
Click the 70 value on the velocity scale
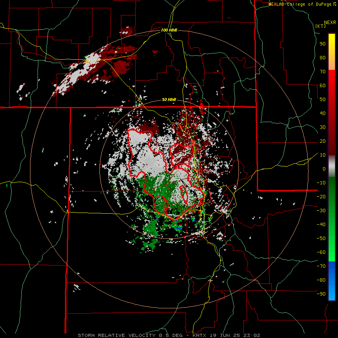(323, 72)
